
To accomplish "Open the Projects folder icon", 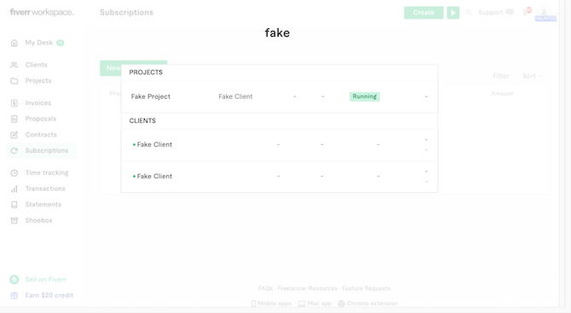I will [x=14, y=81].
